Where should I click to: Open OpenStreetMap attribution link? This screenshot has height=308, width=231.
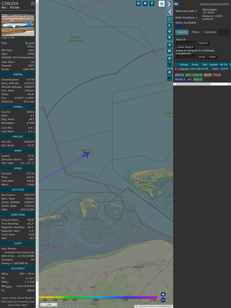point(147,306)
